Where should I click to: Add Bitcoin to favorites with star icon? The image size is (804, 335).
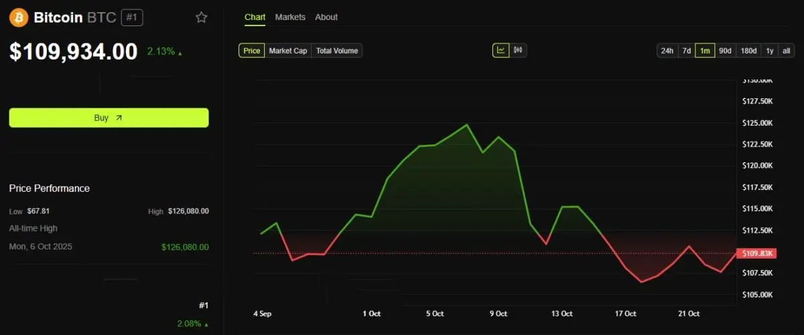click(201, 17)
